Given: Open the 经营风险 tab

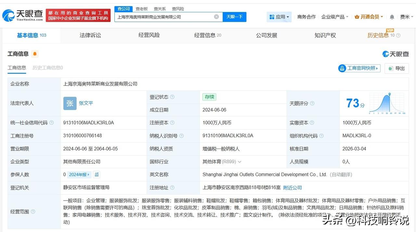Looking at the screenshot, I should [149, 35].
